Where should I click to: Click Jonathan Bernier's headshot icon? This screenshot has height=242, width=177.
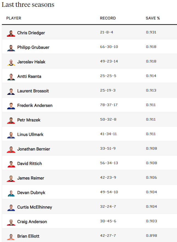pyautogui.click(x=11, y=150)
